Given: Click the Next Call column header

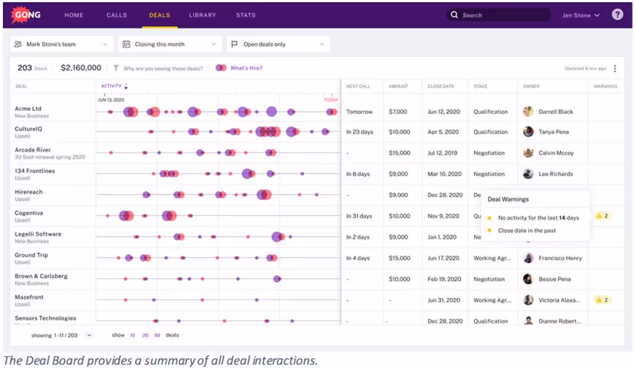Looking at the screenshot, I should point(358,86).
